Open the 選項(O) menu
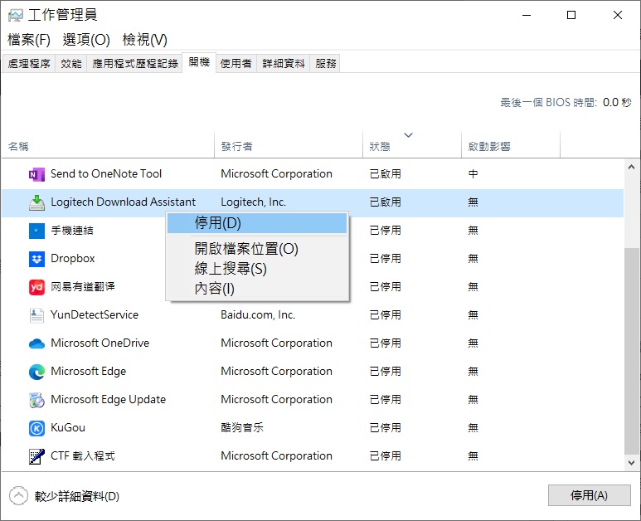 pos(86,40)
